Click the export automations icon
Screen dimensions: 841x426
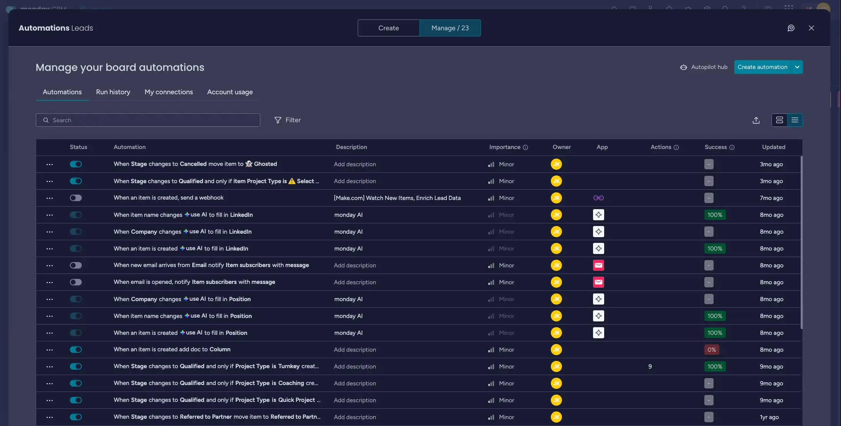756,120
